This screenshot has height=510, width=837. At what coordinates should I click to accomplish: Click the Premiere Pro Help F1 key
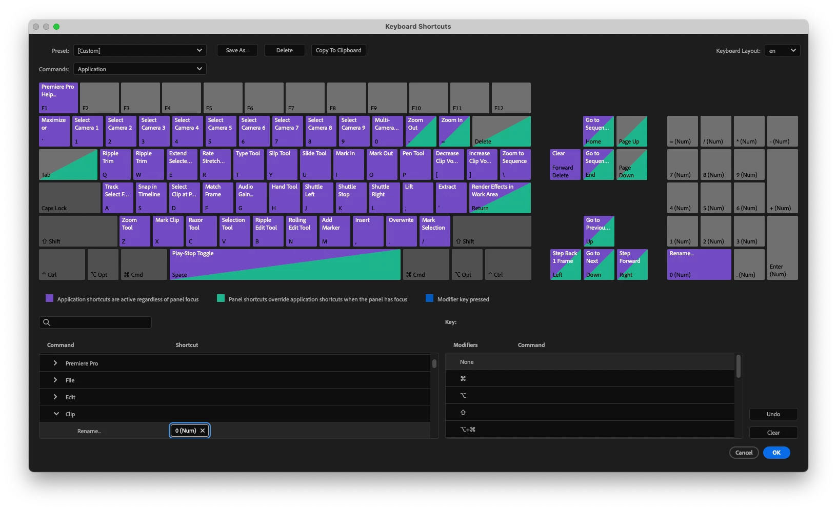[x=58, y=98]
